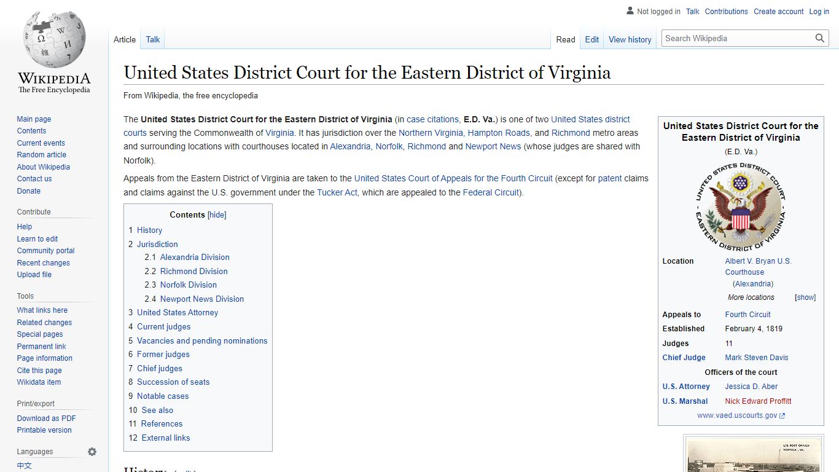Image resolution: width=839 pixels, height=472 pixels.
Task: Hide the Contents table
Action: tap(217, 215)
